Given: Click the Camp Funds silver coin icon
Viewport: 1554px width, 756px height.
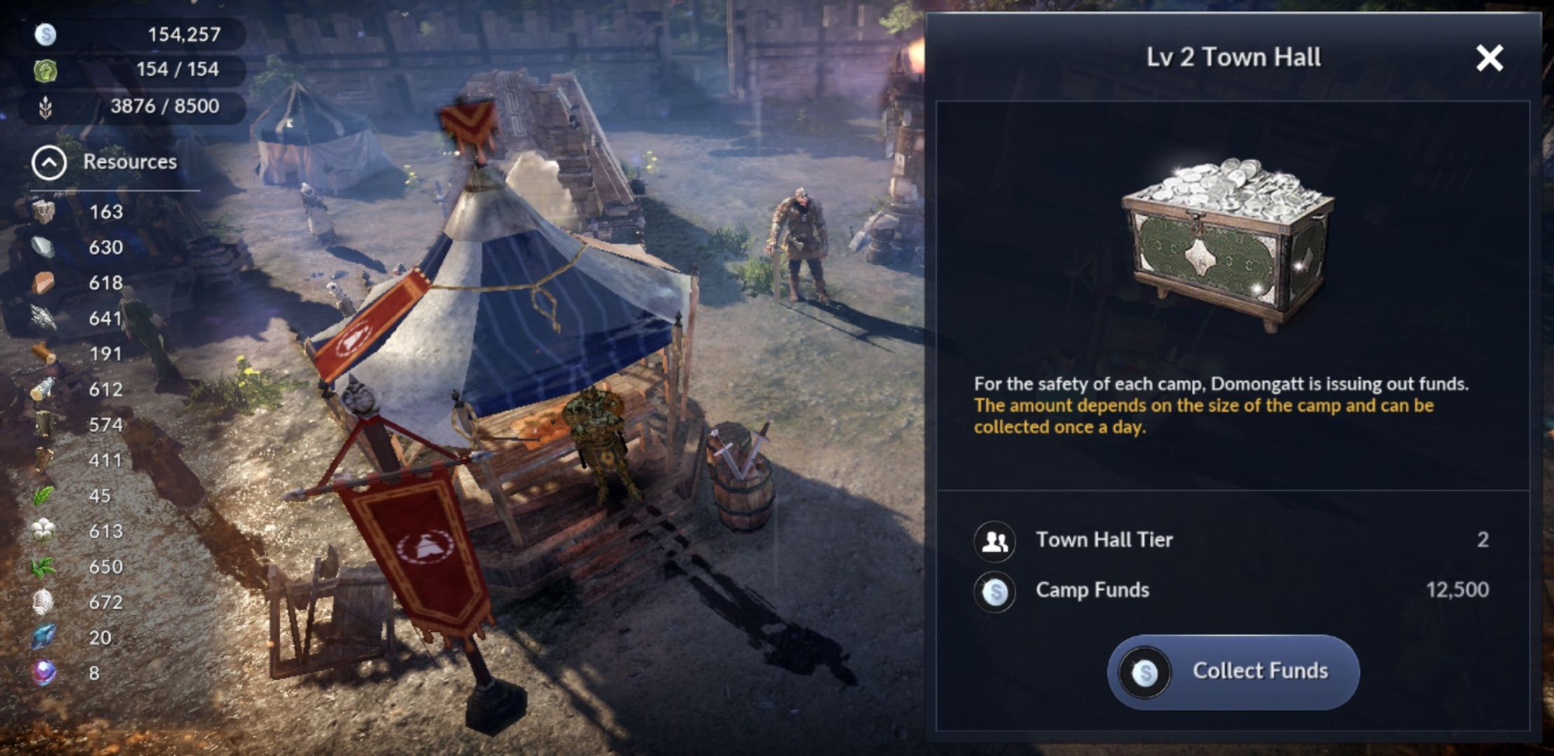Looking at the screenshot, I should [995, 591].
